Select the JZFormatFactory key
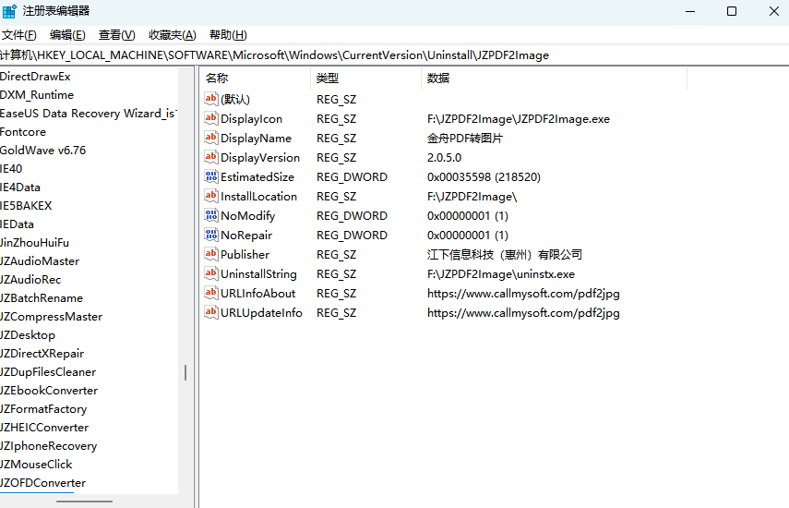The width and height of the screenshot is (789, 508). (43, 409)
